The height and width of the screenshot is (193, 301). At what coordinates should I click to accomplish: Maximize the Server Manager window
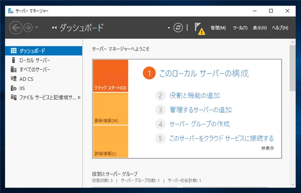tap(271, 11)
